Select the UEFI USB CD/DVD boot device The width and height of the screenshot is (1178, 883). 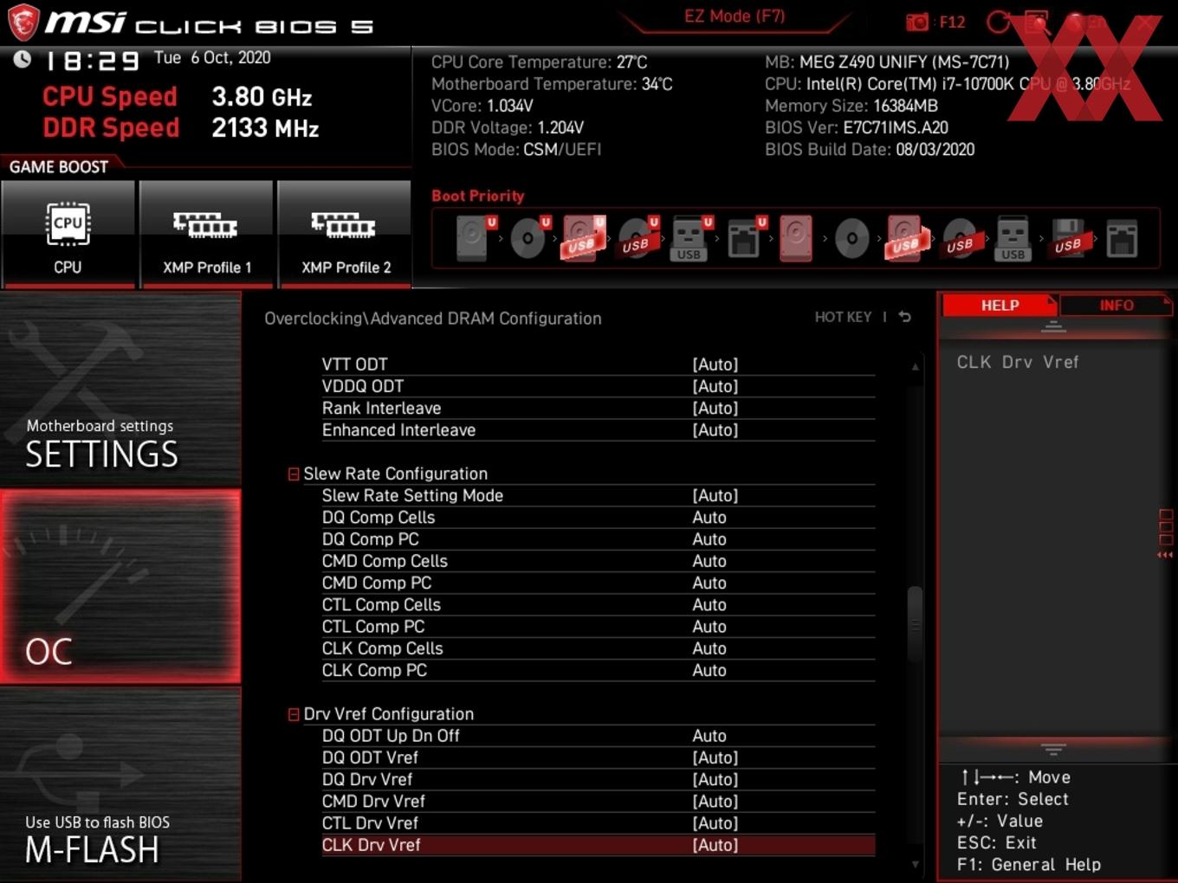click(x=638, y=237)
